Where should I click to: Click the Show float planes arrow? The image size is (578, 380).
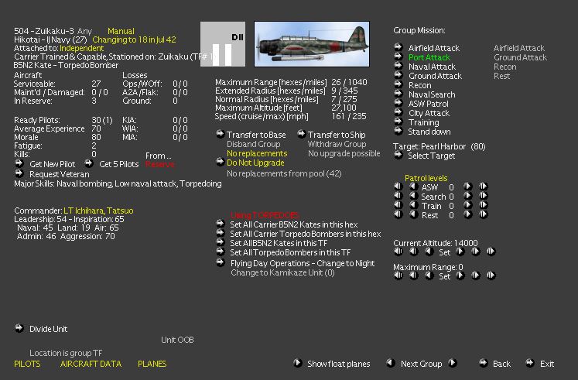coord(298,363)
